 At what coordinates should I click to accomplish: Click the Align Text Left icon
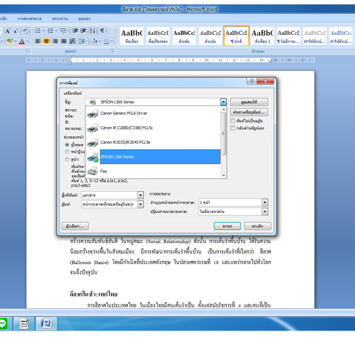pos(38,41)
